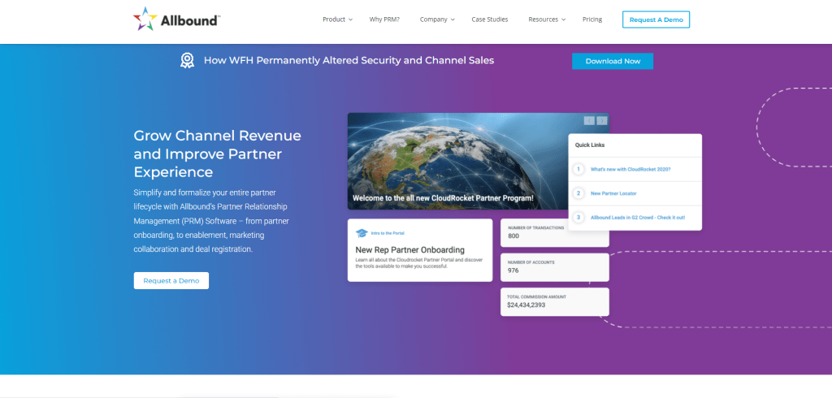
Task: Open the New Partner Locator link
Action: pos(613,193)
